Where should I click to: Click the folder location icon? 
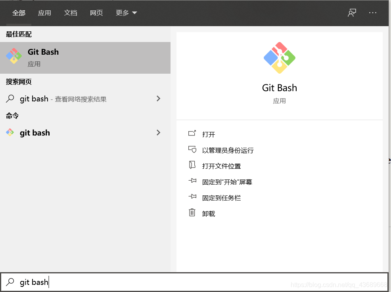(192, 165)
